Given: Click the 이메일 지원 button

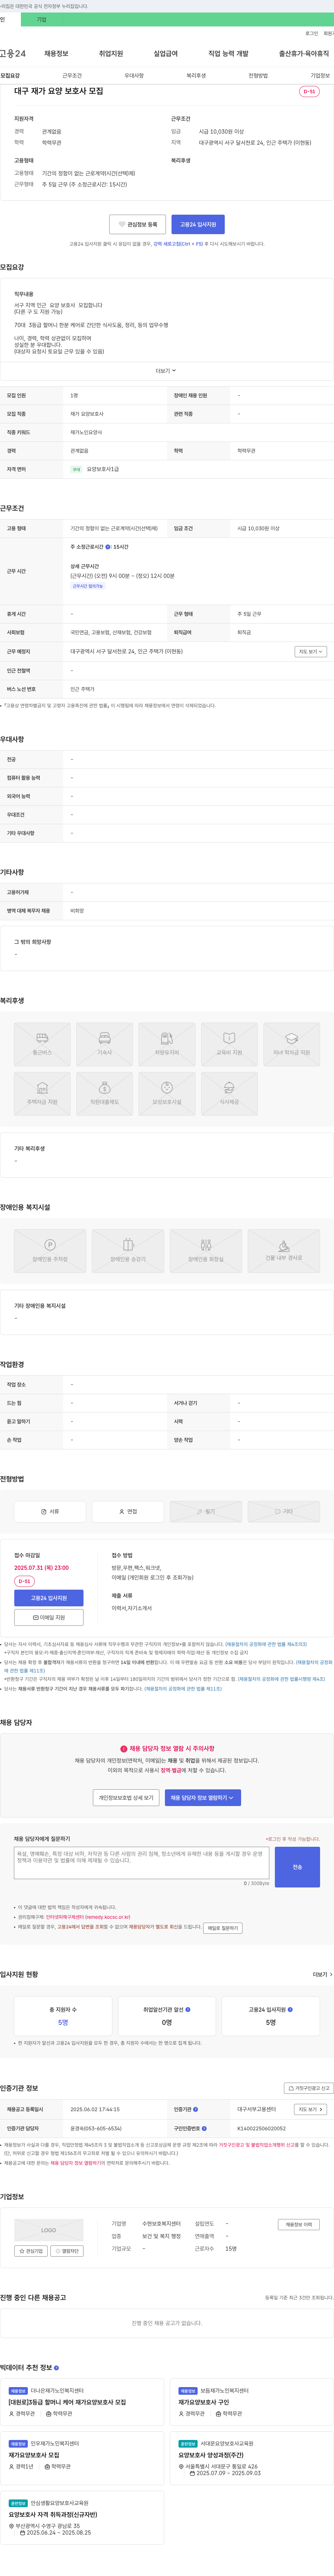Looking at the screenshot, I should pos(49,1617).
